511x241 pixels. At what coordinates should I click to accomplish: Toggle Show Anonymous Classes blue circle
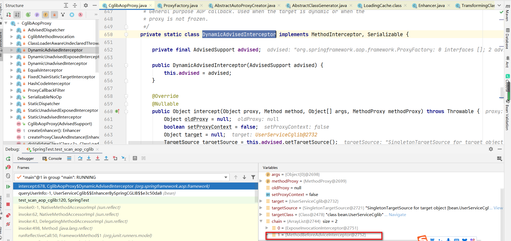pos(72,15)
